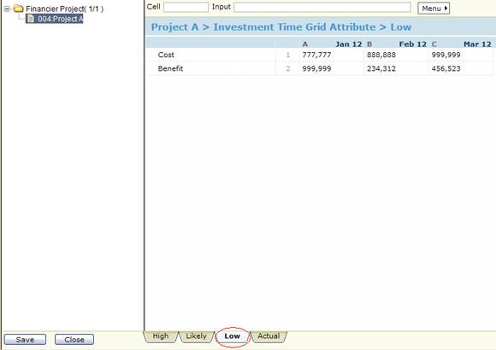Switch to the High tab

coord(161,336)
